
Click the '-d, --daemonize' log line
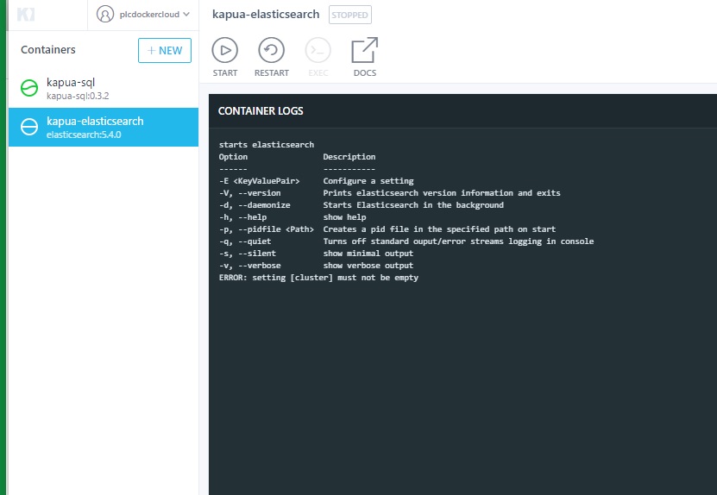click(362, 204)
